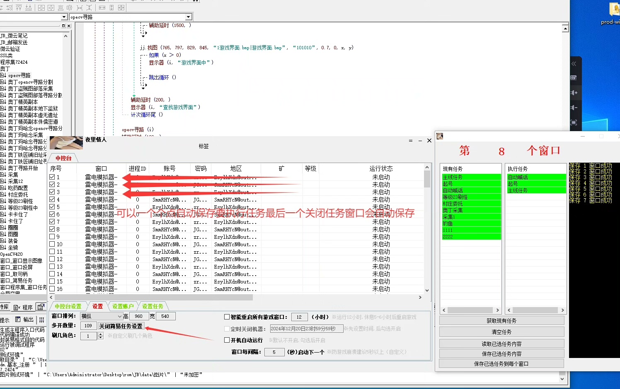Open the 窗口排列 dropdown showing 横纵
The width and height of the screenshot is (620, 389).
(x=119, y=317)
